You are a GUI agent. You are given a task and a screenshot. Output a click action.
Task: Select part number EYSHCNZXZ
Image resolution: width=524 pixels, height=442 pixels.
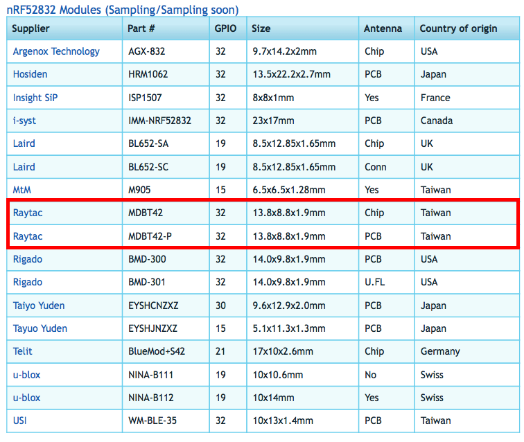point(153,306)
